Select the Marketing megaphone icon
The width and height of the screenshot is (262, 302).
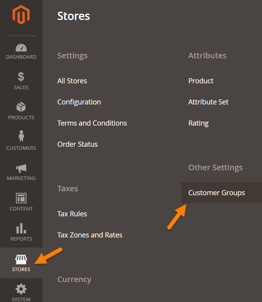(x=21, y=168)
